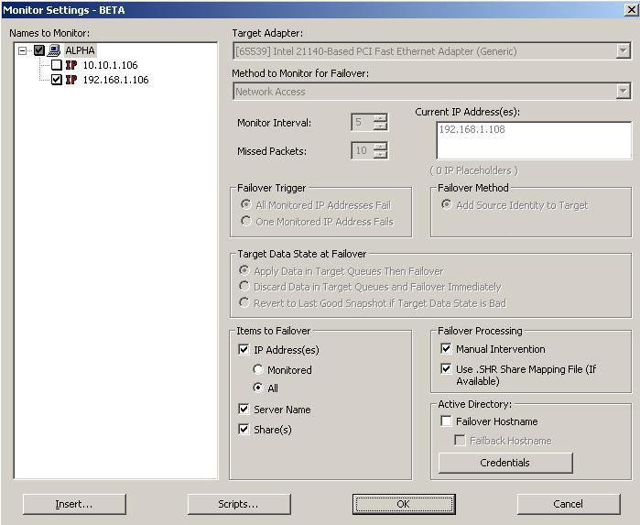Select the All radio button under IP Addresses
This screenshot has width=640, height=525.
[x=258, y=388]
